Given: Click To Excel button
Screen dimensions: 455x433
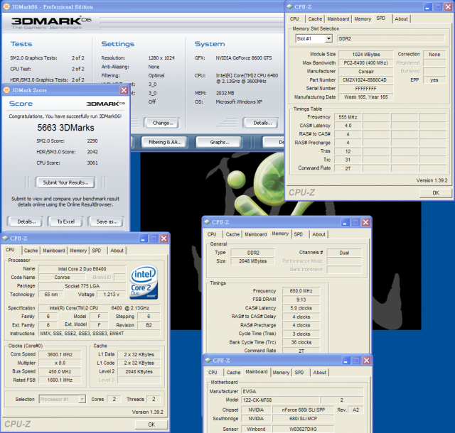Looking at the screenshot, I should point(65,221).
